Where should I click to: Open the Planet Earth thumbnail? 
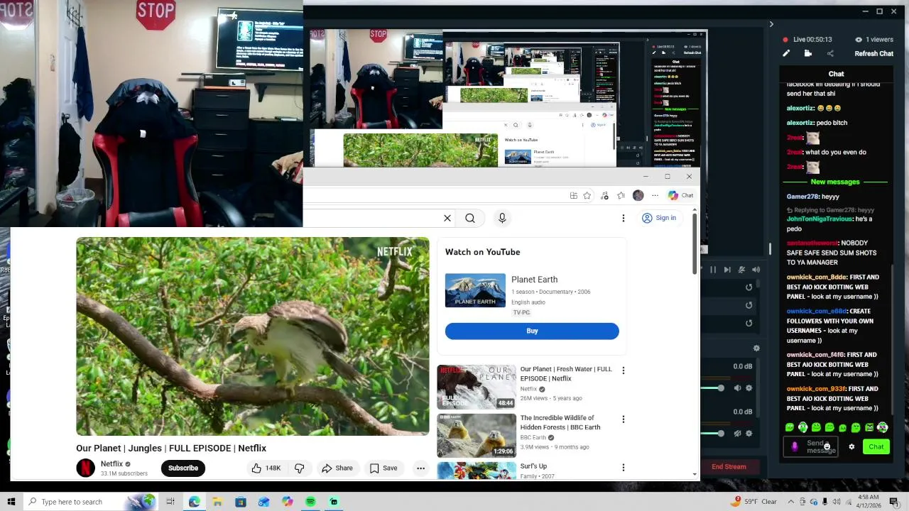(475, 290)
